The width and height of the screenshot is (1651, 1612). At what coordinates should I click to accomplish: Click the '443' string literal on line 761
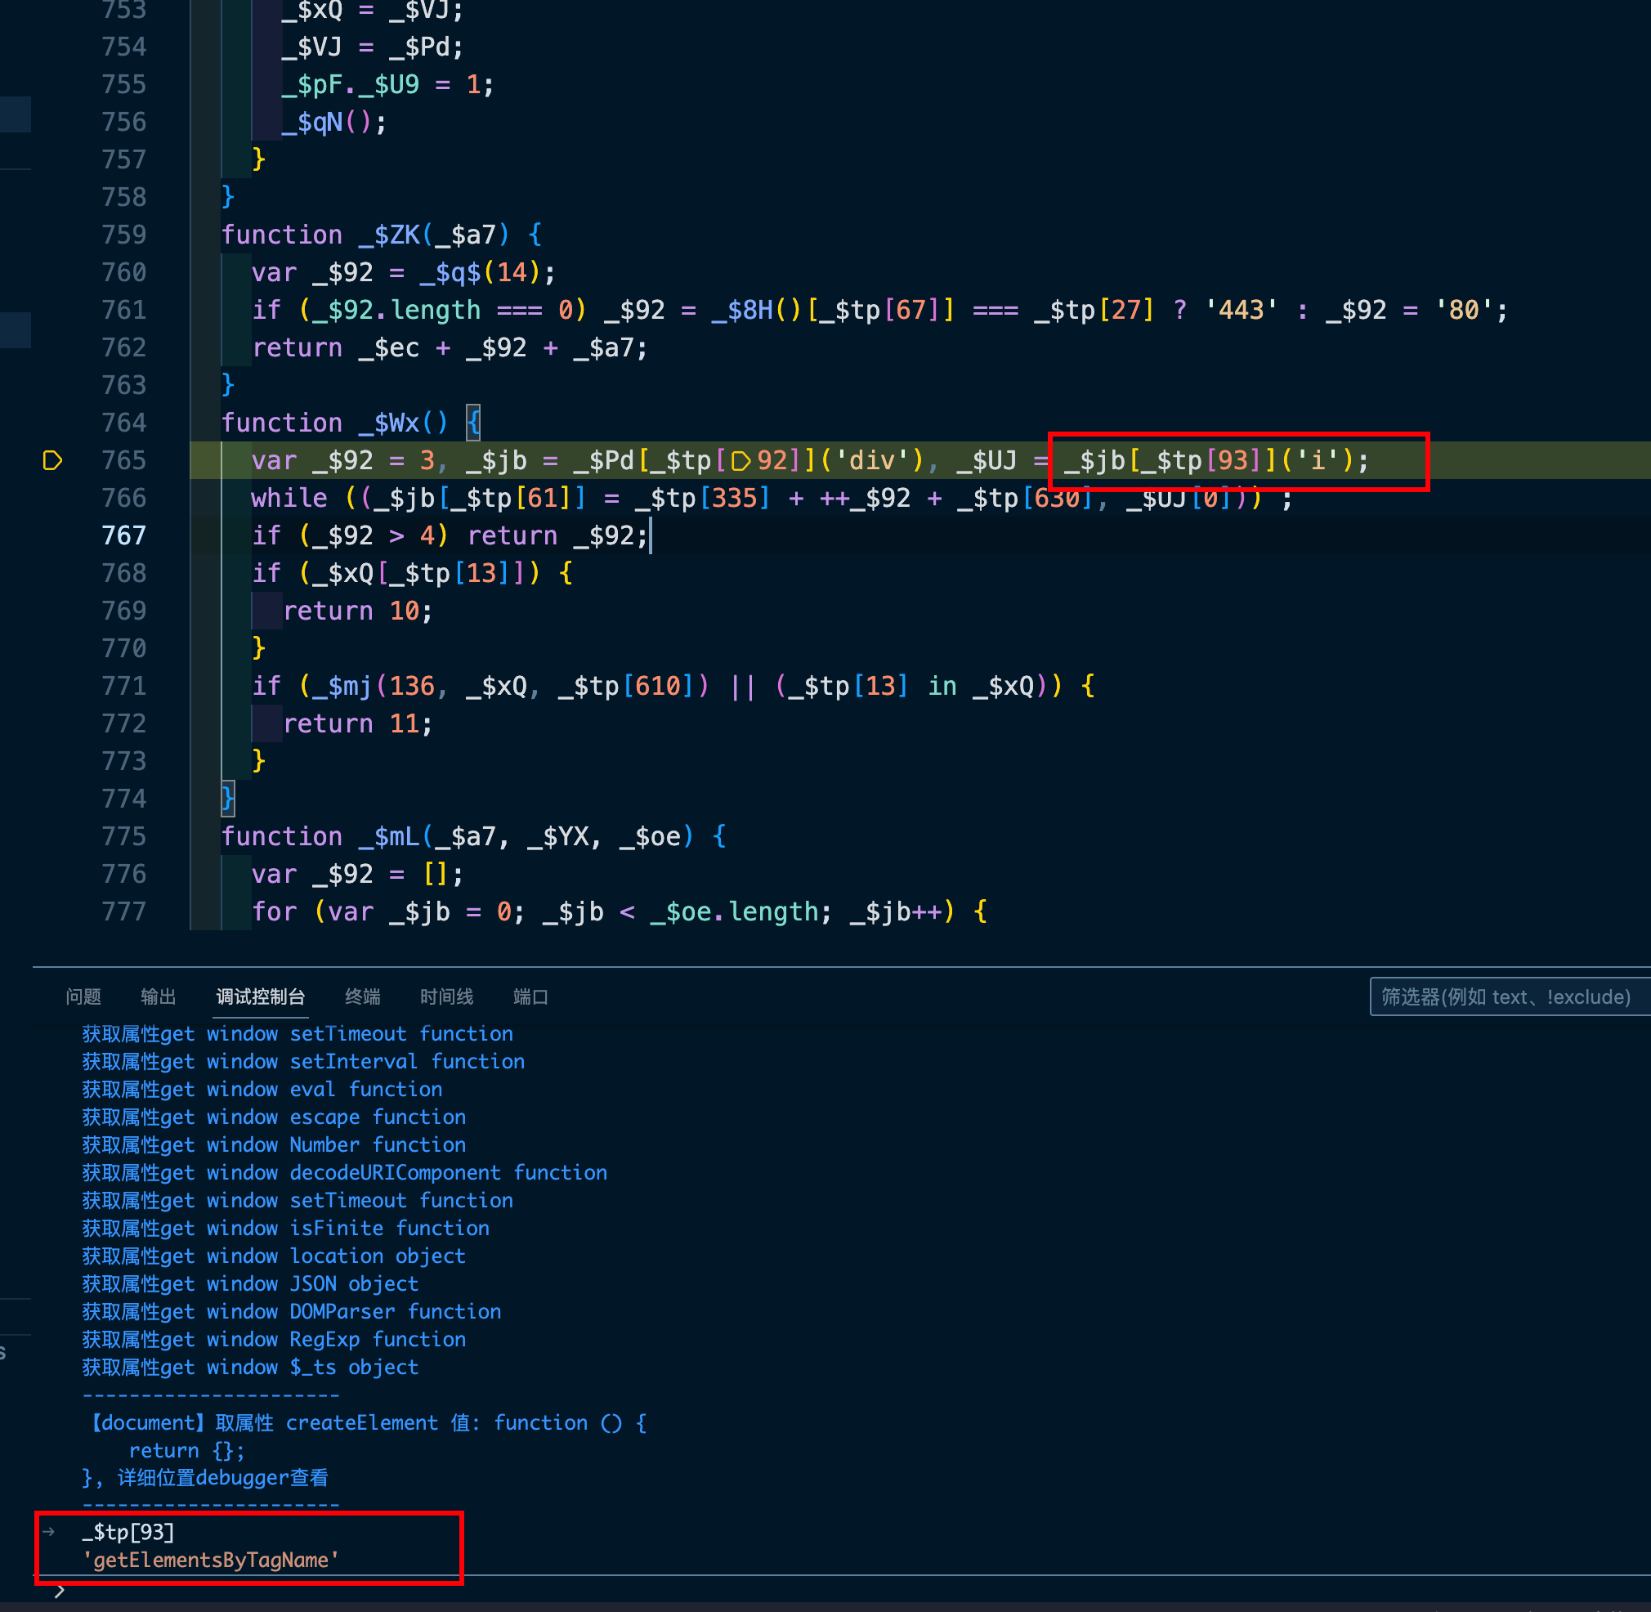pyautogui.click(x=1242, y=310)
